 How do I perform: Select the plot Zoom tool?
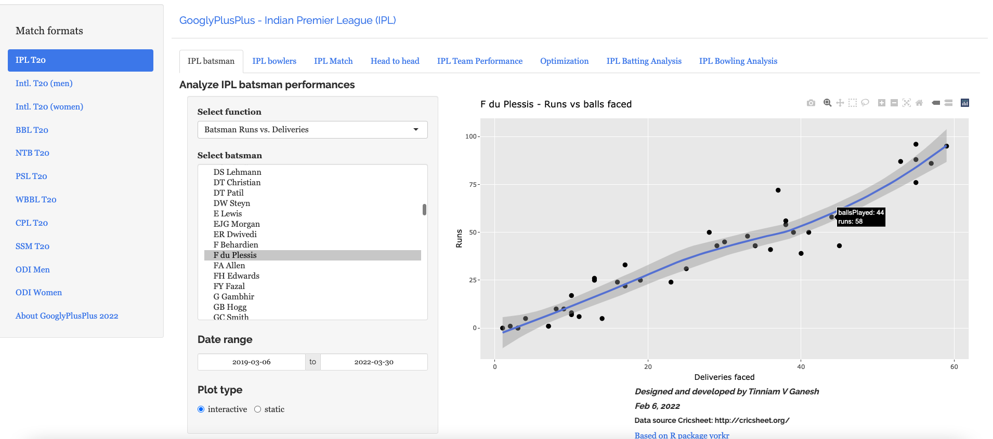point(827,103)
